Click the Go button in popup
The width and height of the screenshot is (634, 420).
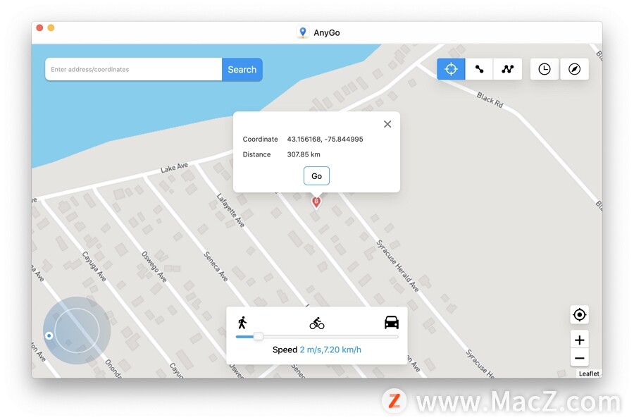[x=316, y=176]
